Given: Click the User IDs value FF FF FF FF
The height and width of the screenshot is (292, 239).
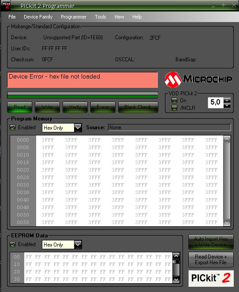Looking at the screenshot, I should tap(54, 49).
